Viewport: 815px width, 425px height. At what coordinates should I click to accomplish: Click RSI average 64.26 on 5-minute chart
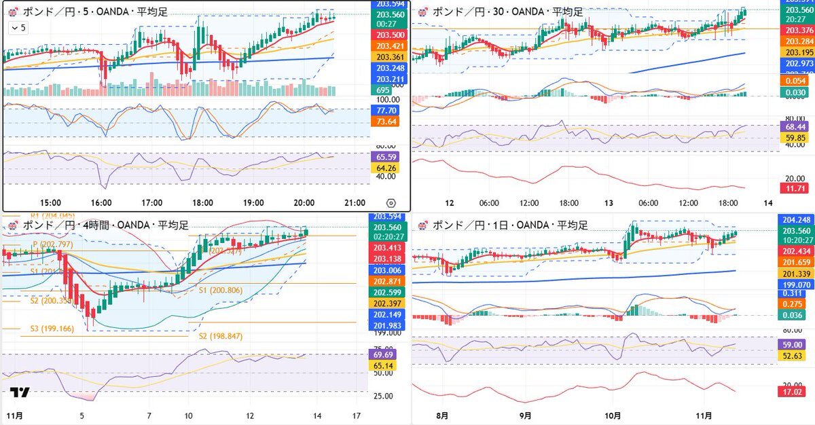click(385, 167)
